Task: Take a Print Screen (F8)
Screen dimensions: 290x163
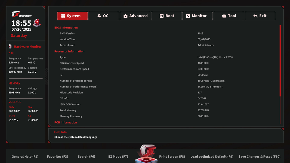Action: click(172, 156)
